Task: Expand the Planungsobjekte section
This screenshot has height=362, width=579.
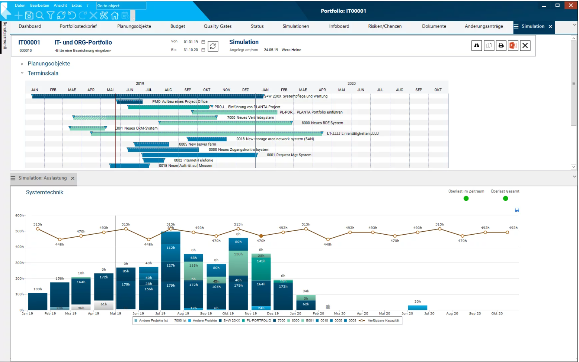Action: click(x=22, y=64)
